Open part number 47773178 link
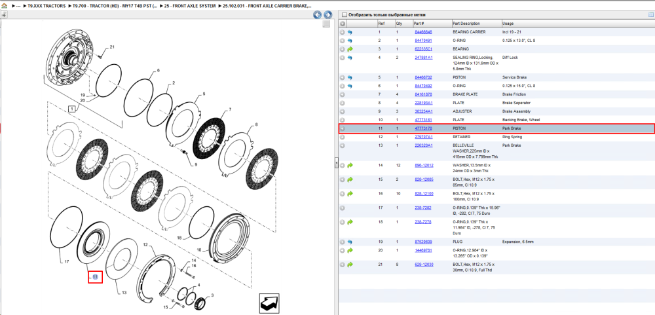 click(423, 128)
